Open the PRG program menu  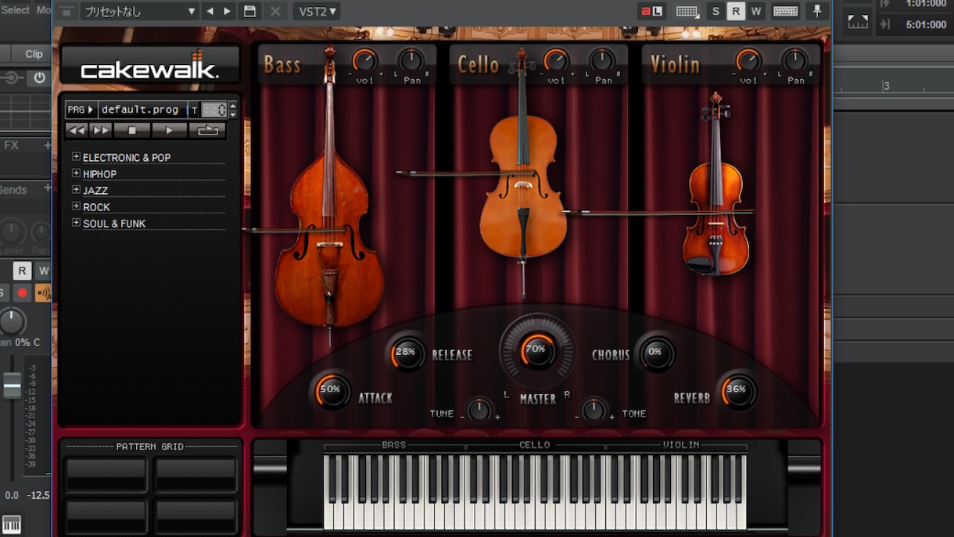81,109
